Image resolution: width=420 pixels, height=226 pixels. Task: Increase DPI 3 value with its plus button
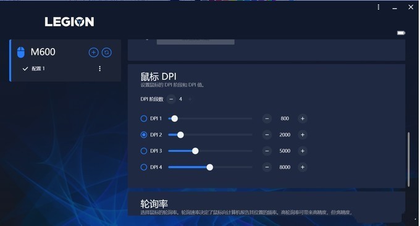303,151
